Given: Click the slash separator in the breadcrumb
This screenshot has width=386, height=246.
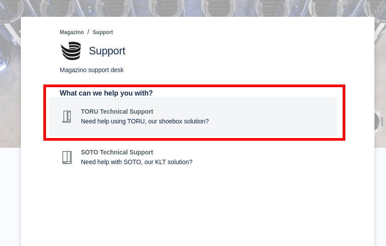Looking at the screenshot, I should [88, 32].
